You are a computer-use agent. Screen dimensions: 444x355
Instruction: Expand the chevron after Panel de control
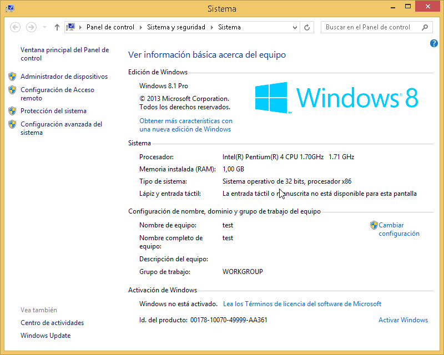coord(141,28)
